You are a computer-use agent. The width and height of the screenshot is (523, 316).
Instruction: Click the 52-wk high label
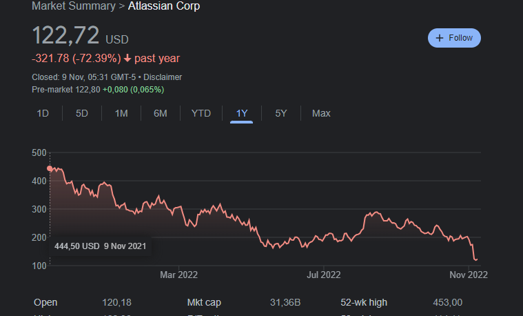[x=364, y=303]
